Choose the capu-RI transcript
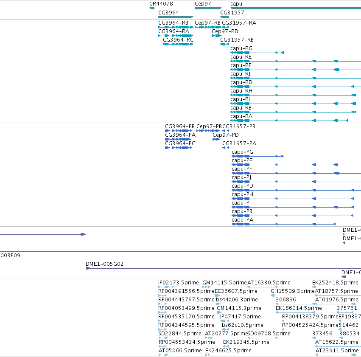Image resolution: width=361 pixels, height=357 pixels. [x=293, y=104]
